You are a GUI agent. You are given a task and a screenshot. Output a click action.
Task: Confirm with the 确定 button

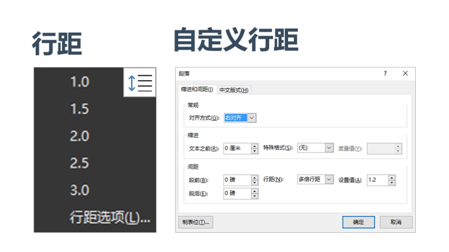pos(358,222)
